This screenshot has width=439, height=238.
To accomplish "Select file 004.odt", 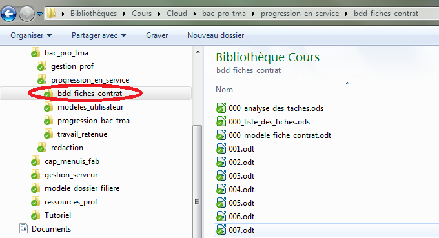I will tap(241, 190).
